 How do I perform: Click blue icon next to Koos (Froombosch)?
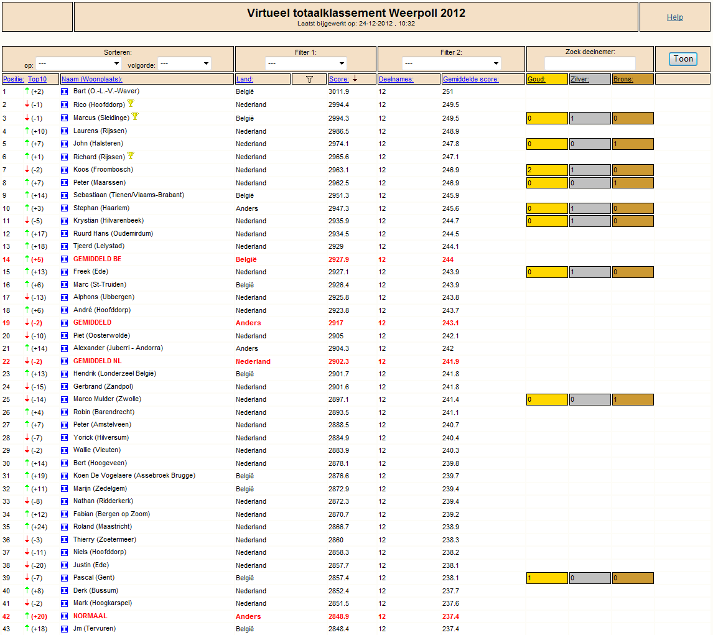coord(65,170)
